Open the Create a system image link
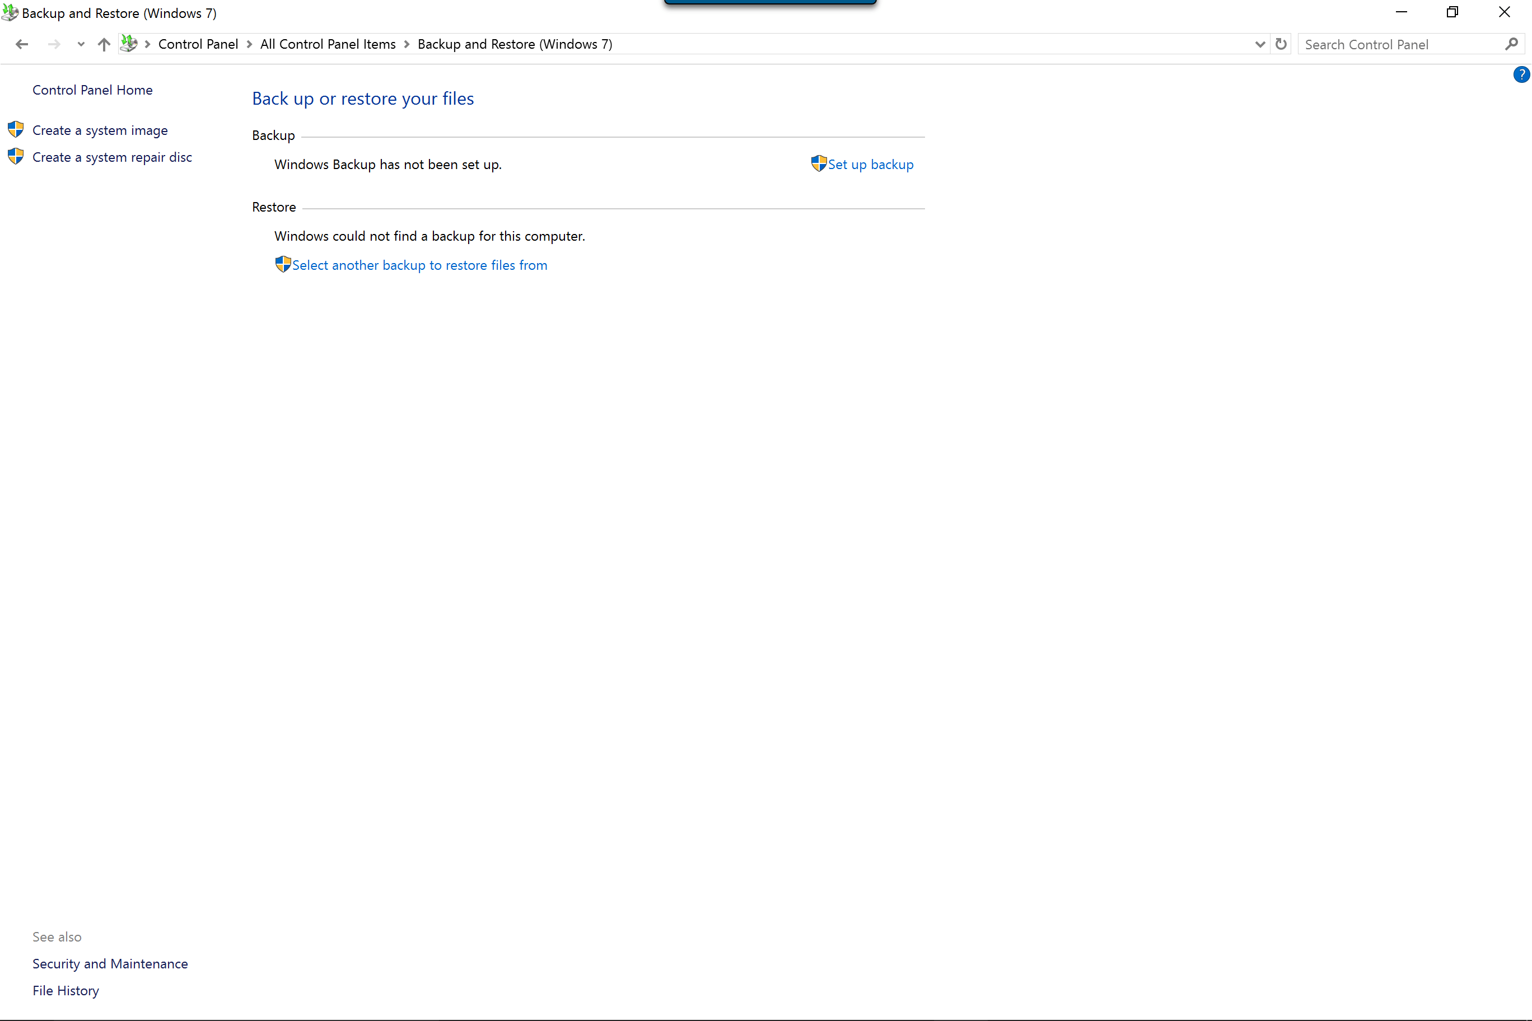 (100, 130)
